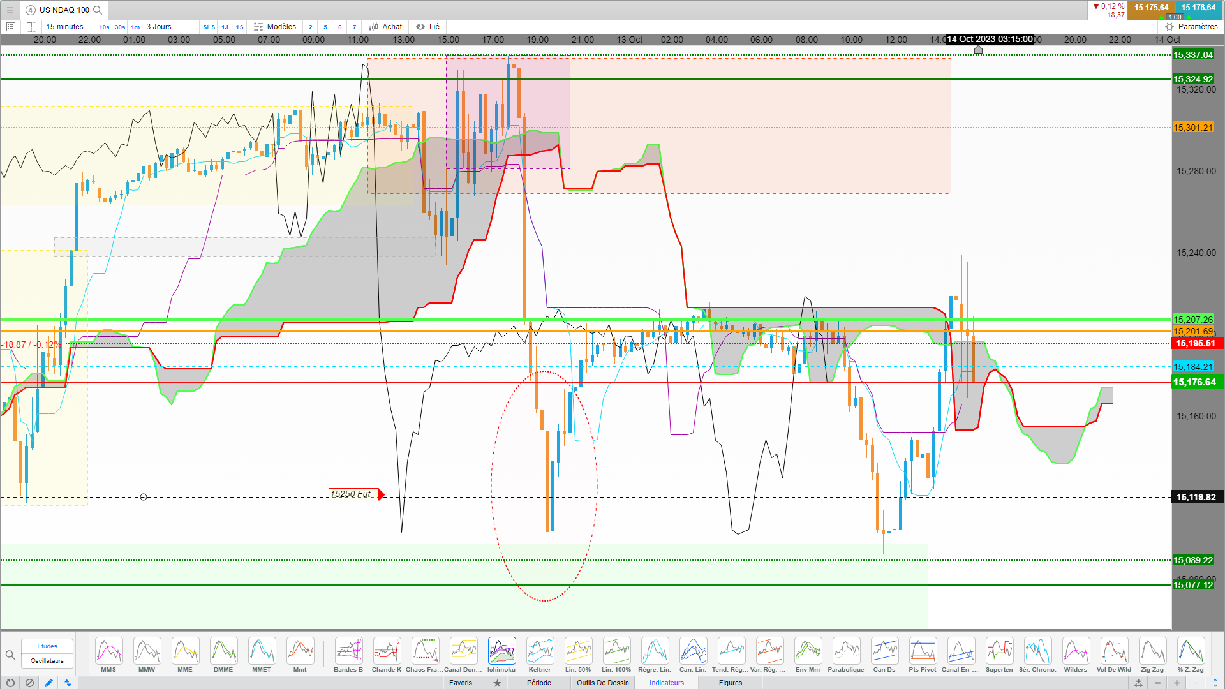
Task: Choose the Parabolique indicator icon
Action: tap(846, 651)
